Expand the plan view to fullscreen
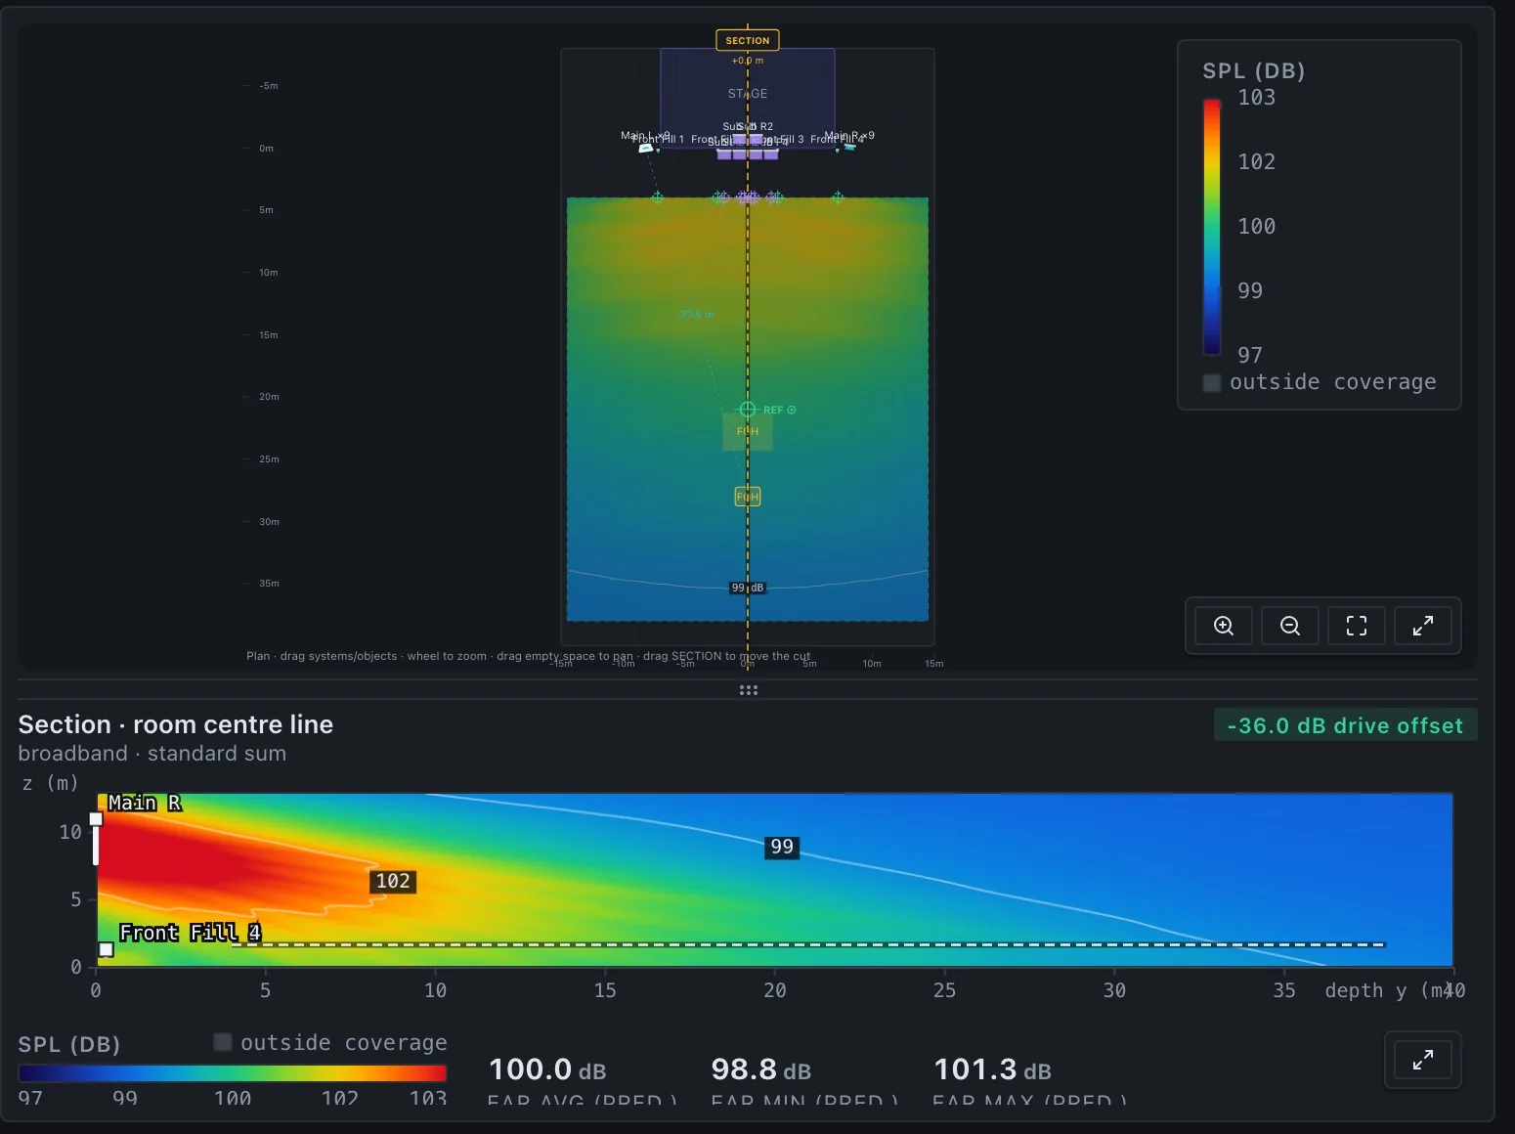Image resolution: width=1515 pixels, height=1134 pixels. (1423, 626)
